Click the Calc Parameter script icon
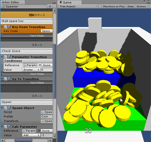This screenshot has height=142, width=151. (6, 127)
